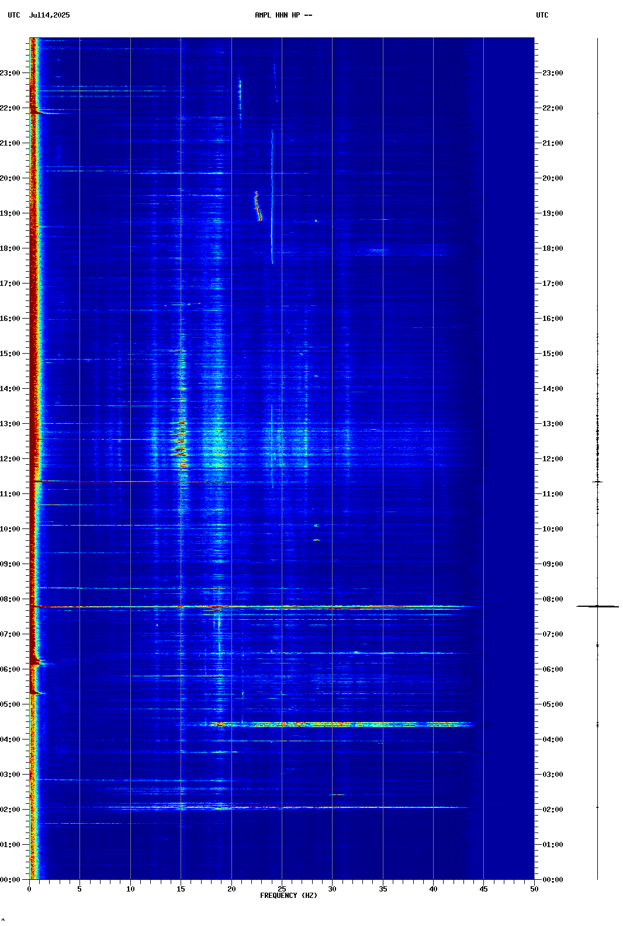Screen dimensions: 623x926
Task: Click 16:00 on the right time axis
Action: pyautogui.click(x=553, y=319)
